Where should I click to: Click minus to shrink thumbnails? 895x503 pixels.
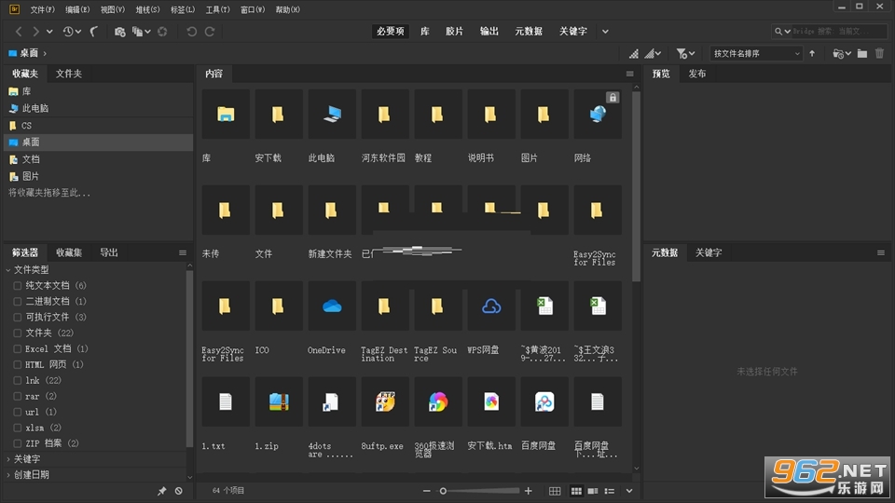426,491
